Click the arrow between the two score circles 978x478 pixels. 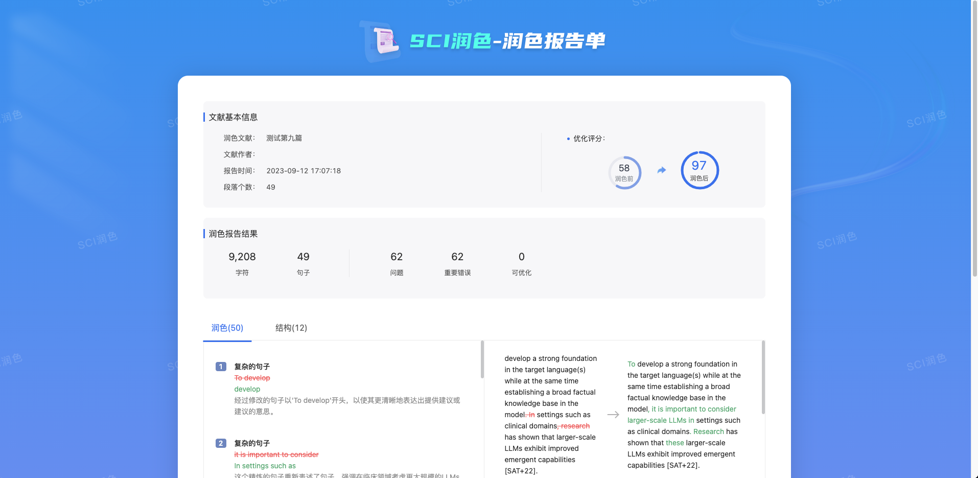click(662, 169)
